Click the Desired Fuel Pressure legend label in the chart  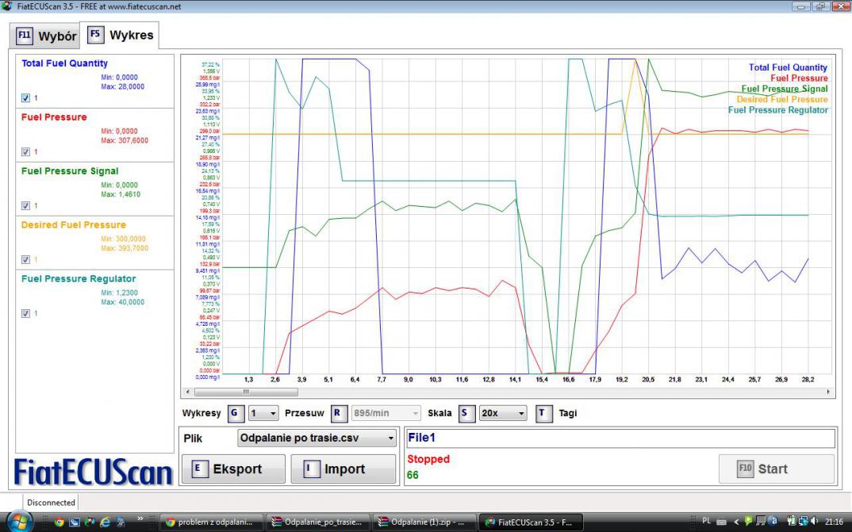[782, 99]
